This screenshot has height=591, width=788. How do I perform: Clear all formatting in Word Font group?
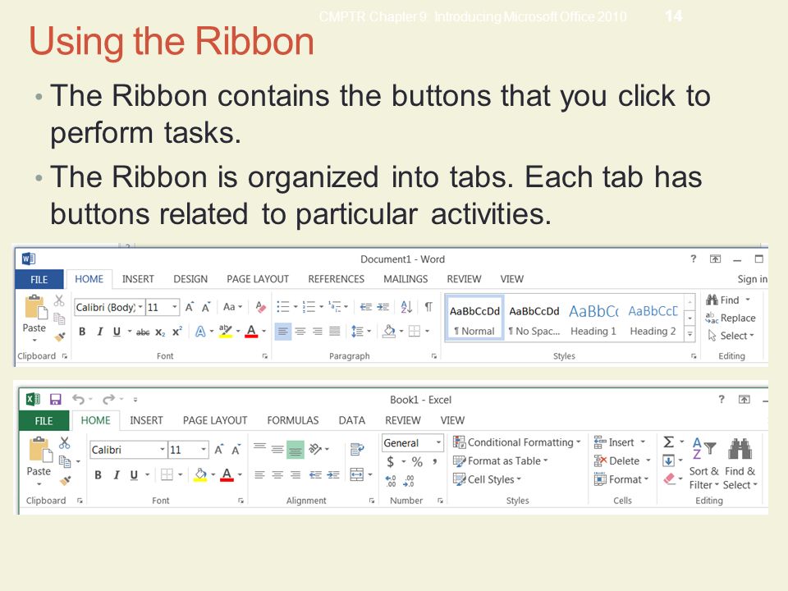(260, 307)
